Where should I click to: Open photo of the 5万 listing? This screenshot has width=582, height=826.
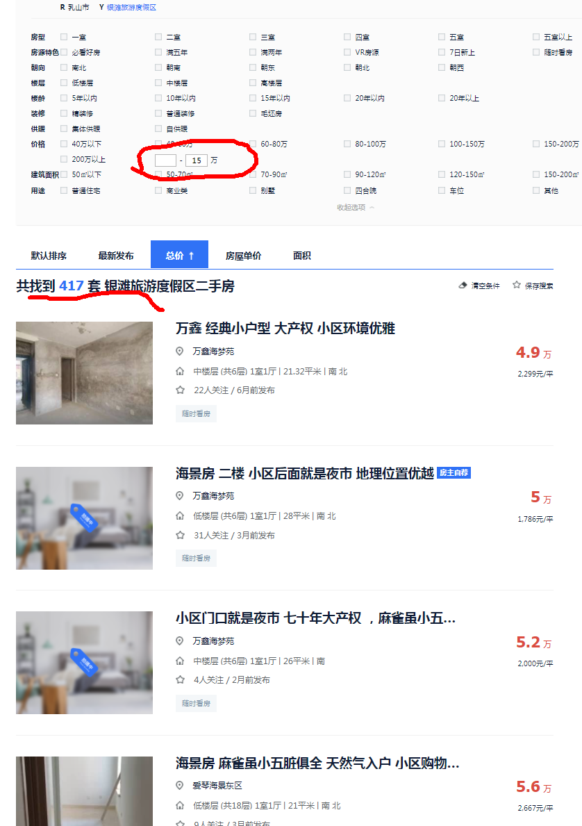click(84, 518)
